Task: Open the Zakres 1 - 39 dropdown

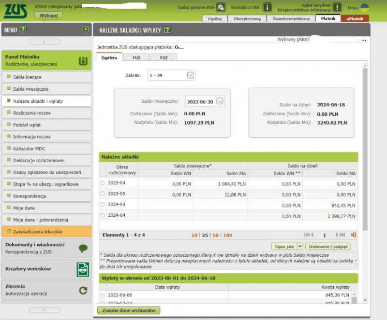Action: pyautogui.click(x=190, y=75)
